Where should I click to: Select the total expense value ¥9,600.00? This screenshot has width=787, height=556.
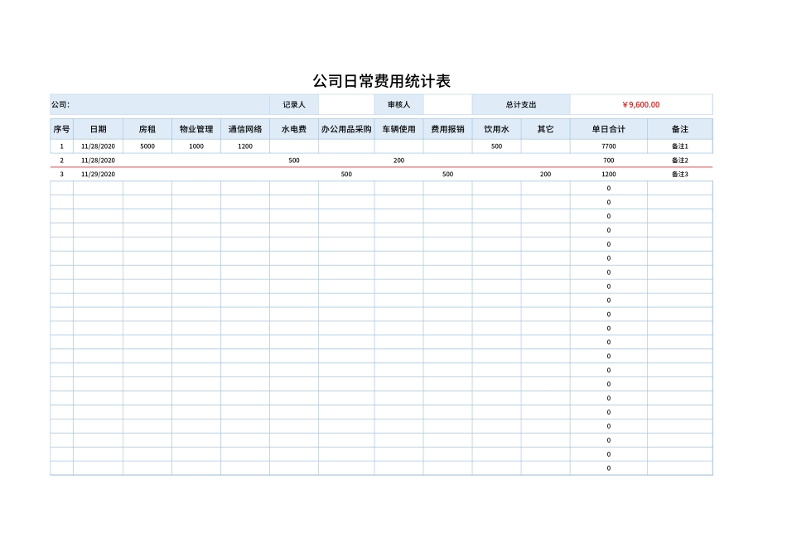640,103
